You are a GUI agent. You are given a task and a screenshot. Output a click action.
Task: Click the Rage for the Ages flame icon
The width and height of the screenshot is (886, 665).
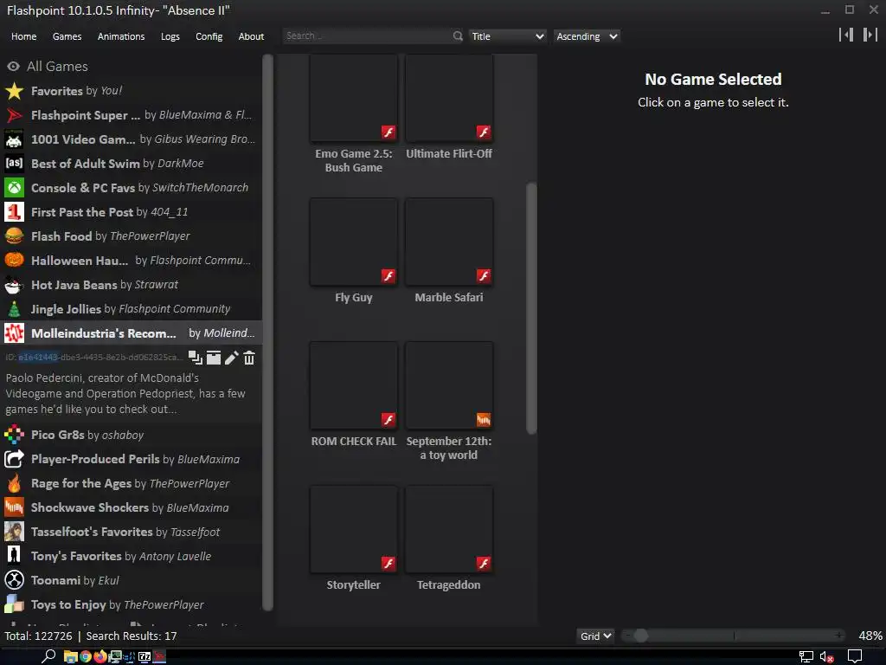click(x=14, y=483)
